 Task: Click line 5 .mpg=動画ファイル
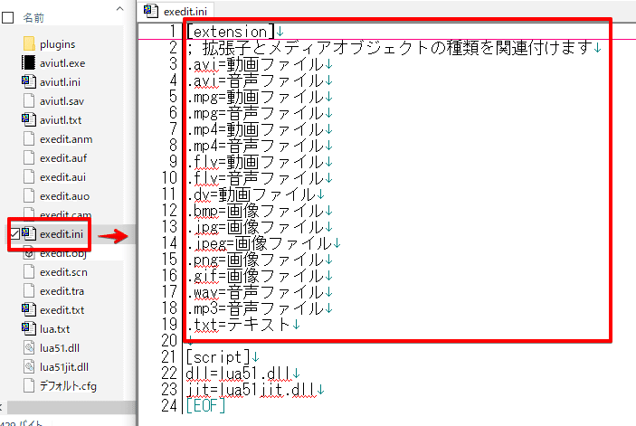255,97
